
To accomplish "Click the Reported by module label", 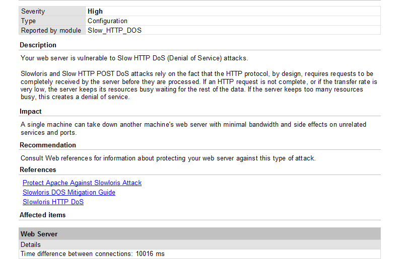I will [x=51, y=31].
